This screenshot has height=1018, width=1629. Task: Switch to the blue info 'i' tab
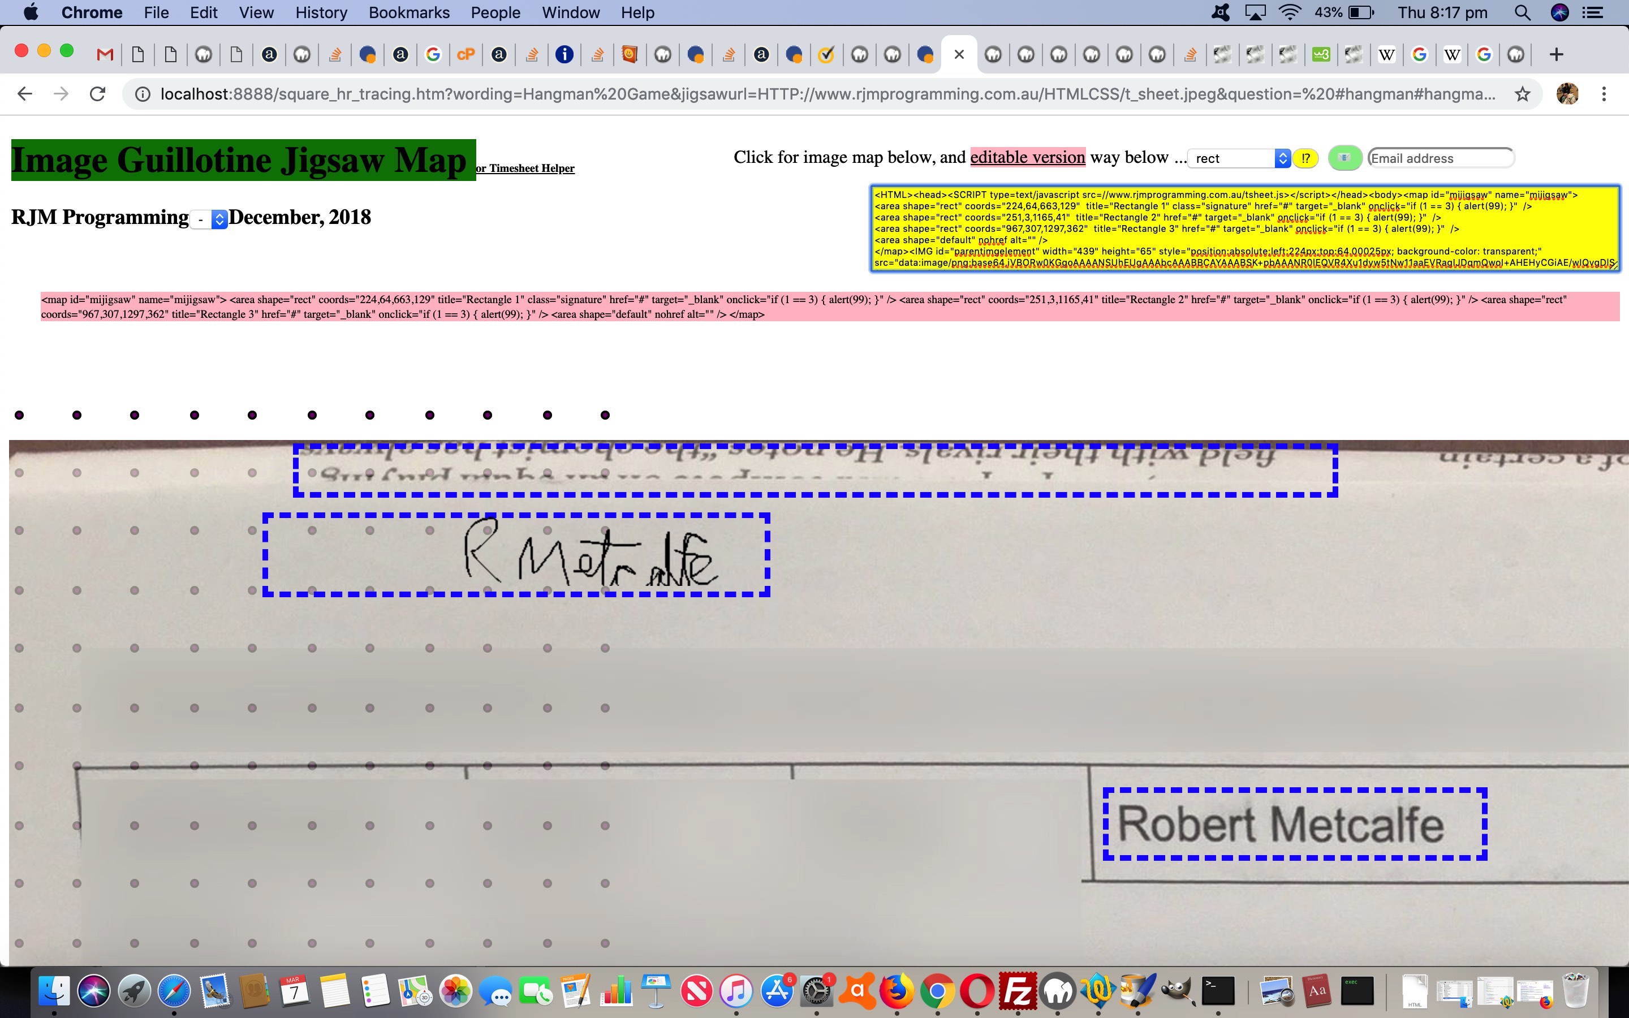pos(564,54)
